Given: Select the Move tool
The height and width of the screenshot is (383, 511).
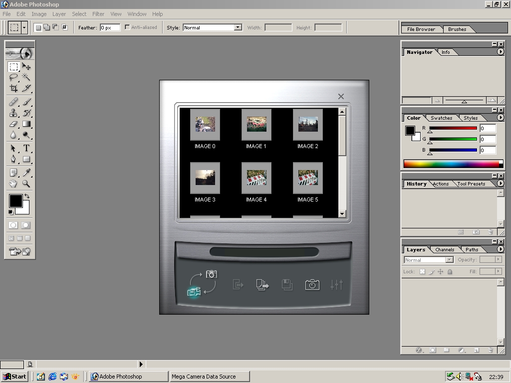Looking at the screenshot, I should click(x=26, y=67).
